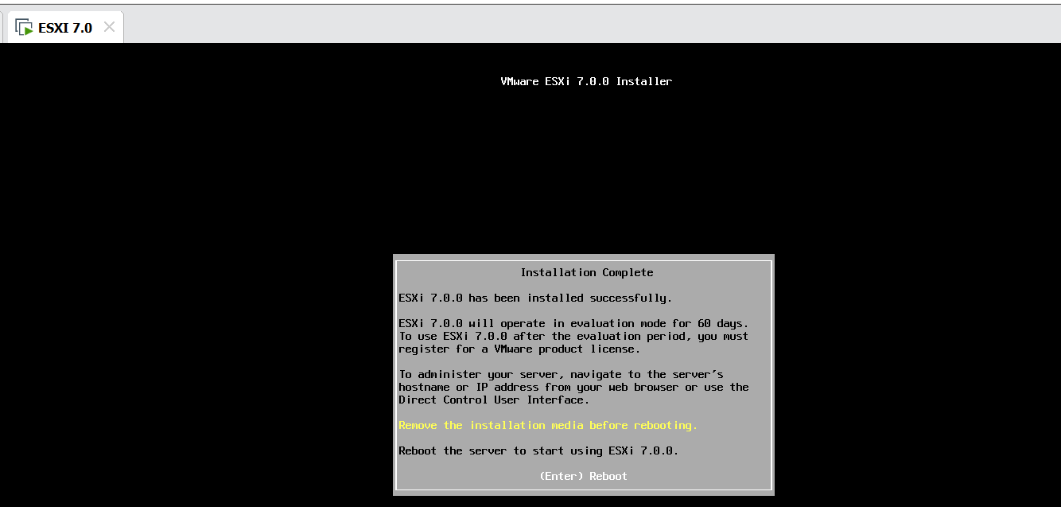Click the Installation Complete dialog title

pyautogui.click(x=588, y=272)
